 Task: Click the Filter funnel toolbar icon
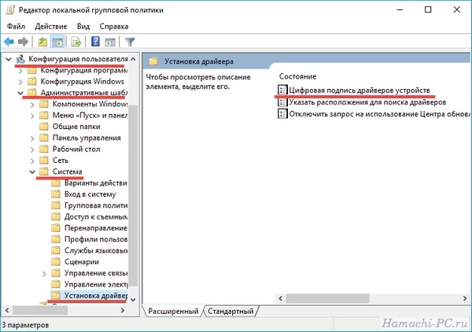click(x=130, y=42)
